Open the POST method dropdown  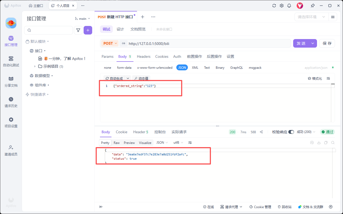tap(110, 43)
